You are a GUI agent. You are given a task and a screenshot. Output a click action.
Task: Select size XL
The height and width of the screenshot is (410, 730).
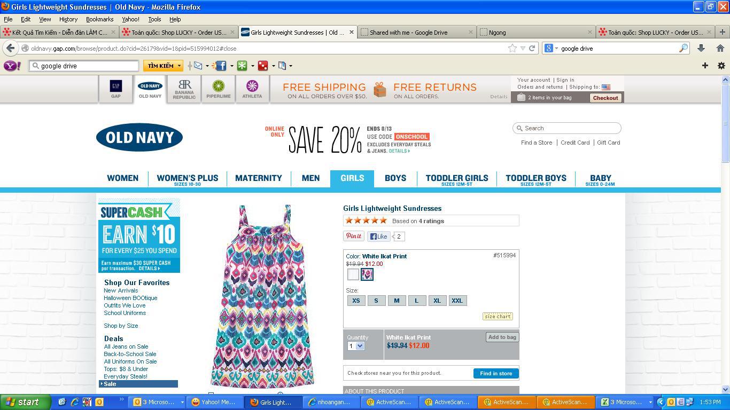pos(437,301)
